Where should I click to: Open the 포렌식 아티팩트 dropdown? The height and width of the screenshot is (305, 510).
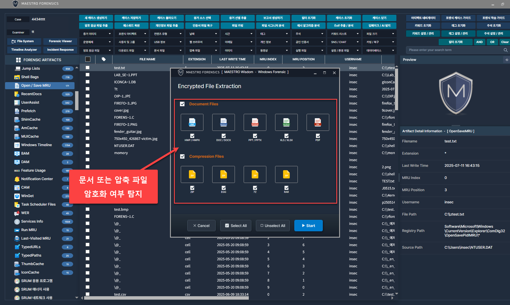tap(132, 34)
